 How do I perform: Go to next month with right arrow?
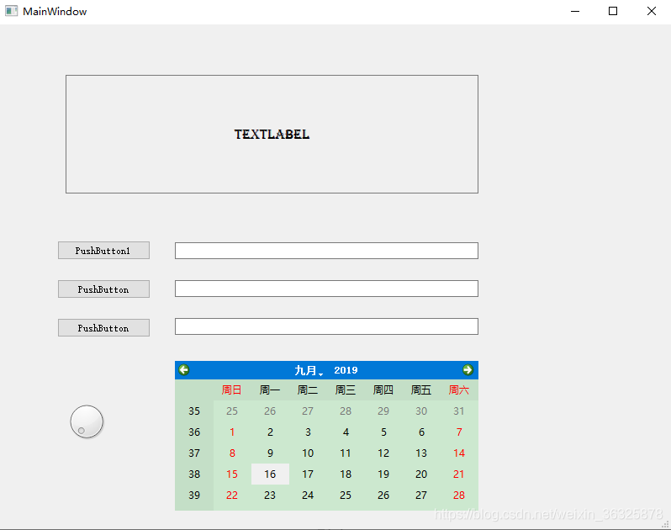tap(468, 370)
